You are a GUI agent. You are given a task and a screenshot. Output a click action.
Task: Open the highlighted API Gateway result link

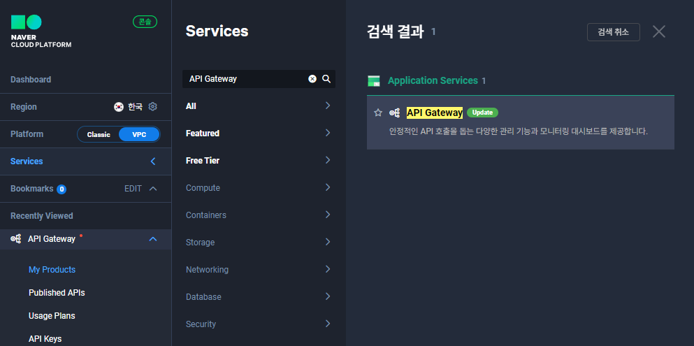point(435,113)
